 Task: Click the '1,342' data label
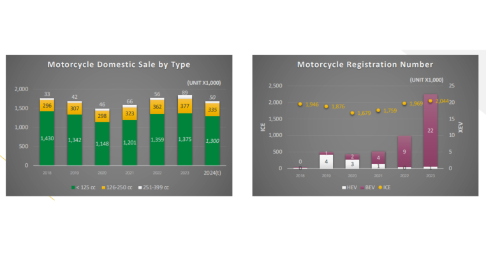75,140
